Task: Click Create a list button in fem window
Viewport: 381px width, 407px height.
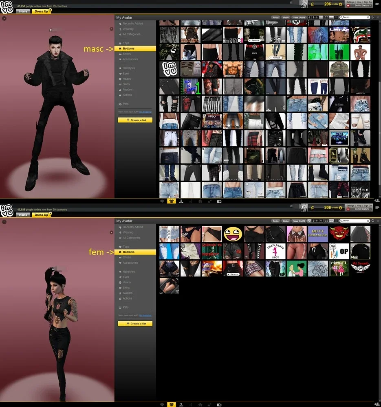Action: 135,324
